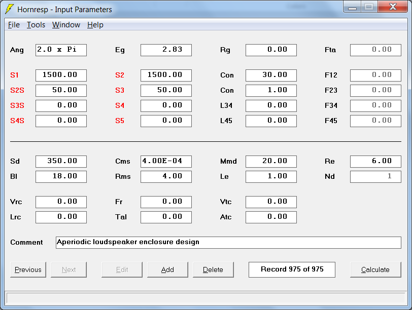
Task: Click the Comment label
Action: (26, 242)
